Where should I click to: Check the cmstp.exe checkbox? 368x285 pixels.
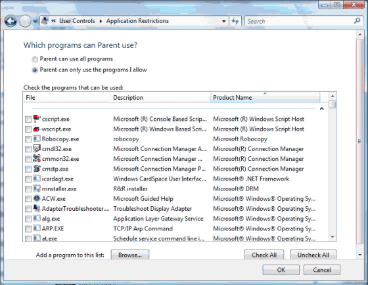[x=28, y=169]
